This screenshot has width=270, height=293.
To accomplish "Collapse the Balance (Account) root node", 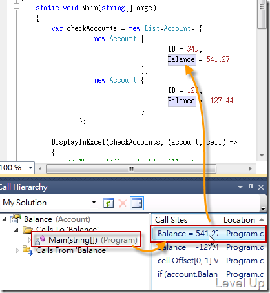I will click(4, 219).
